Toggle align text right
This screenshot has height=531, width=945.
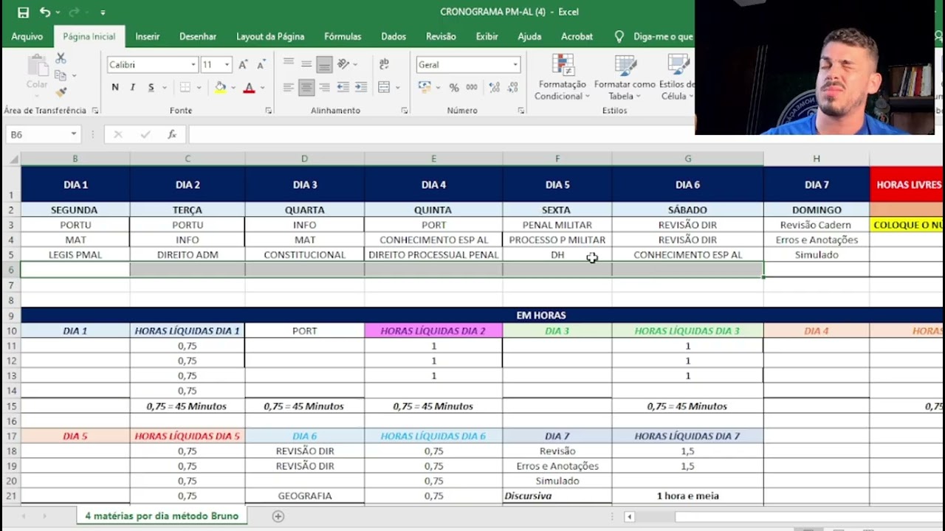[324, 87]
